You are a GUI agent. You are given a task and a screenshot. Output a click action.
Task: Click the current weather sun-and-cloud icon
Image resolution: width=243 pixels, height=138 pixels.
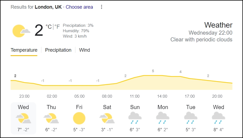point(21,31)
